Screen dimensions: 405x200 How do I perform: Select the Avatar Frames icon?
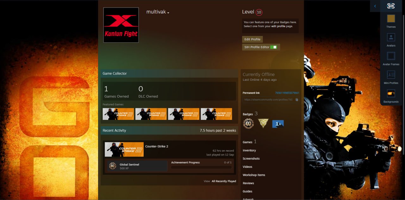pyautogui.click(x=391, y=56)
